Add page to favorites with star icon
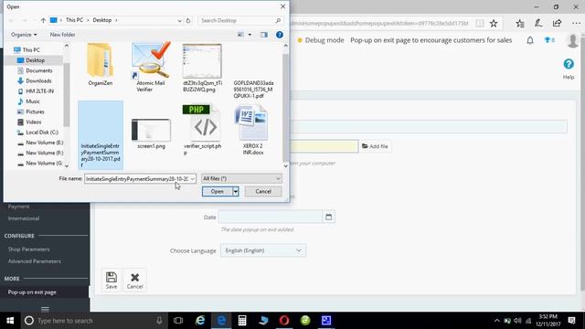 [494, 24]
